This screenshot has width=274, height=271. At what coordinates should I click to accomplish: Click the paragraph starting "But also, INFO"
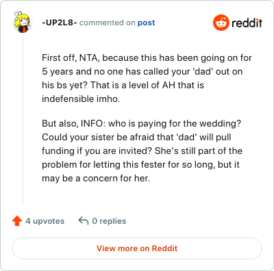[x=142, y=151]
